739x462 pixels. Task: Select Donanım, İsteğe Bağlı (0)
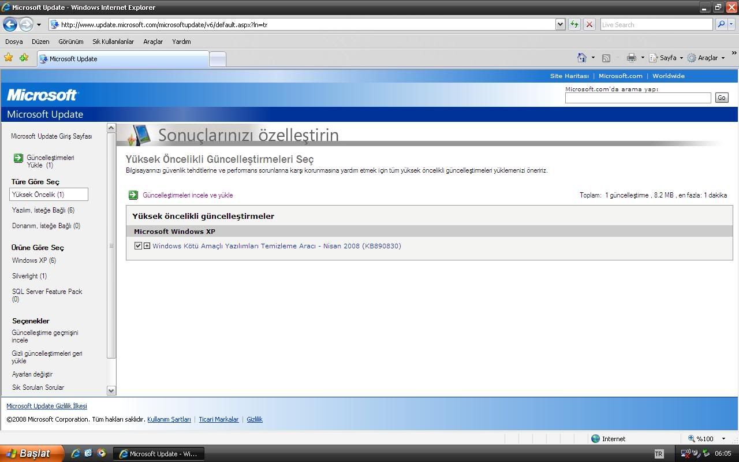click(46, 226)
